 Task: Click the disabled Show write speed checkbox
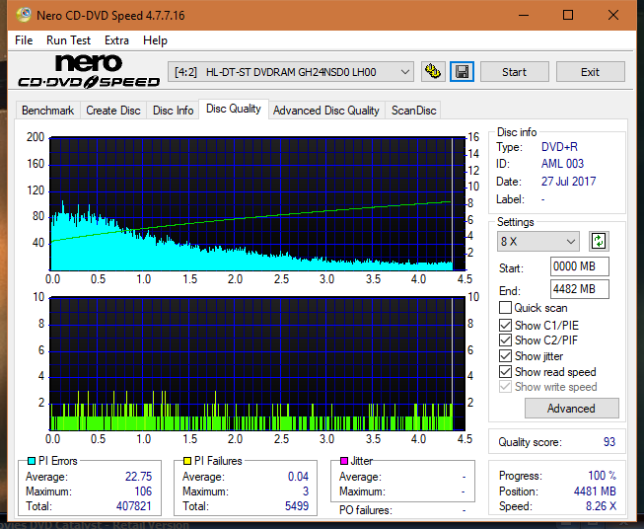tap(505, 387)
